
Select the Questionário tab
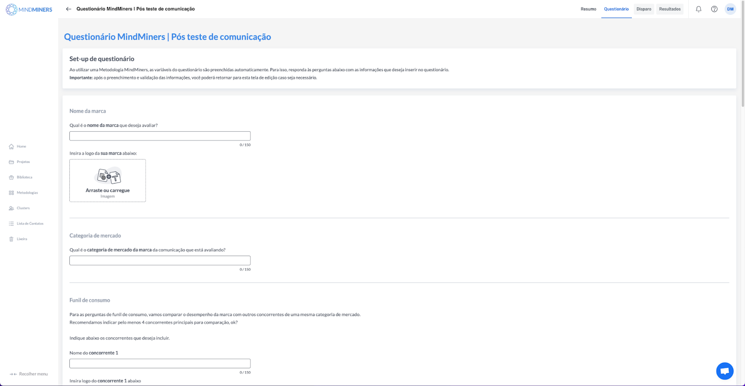(x=616, y=9)
